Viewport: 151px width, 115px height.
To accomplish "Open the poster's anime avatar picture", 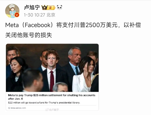I will pos(12,11).
